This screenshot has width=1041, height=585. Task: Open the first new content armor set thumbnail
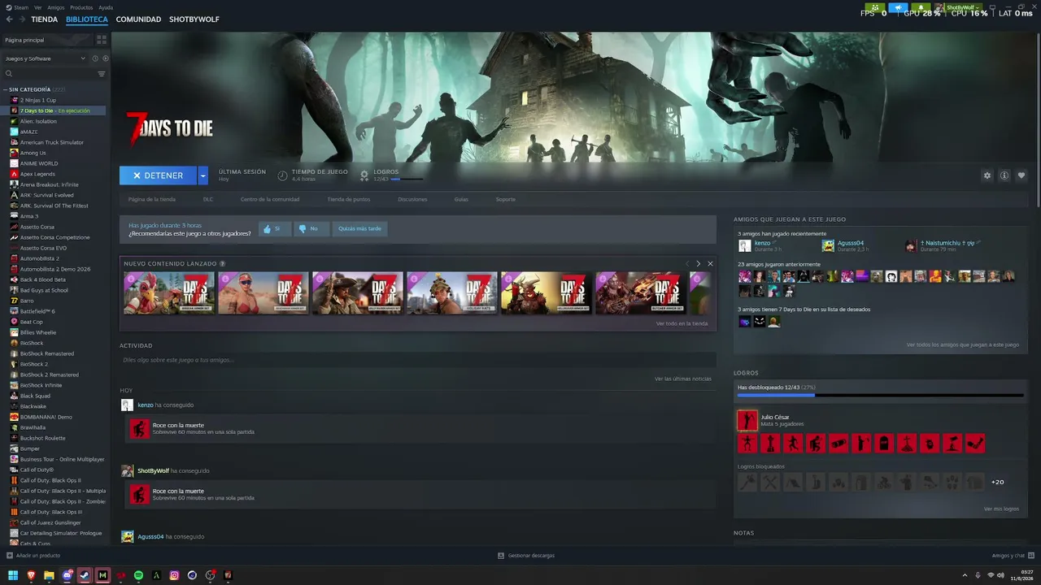tap(169, 292)
